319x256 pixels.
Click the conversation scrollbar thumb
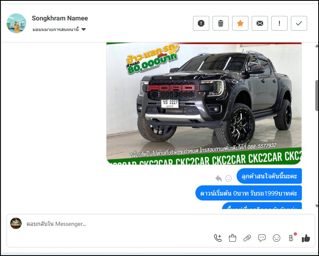click(x=317, y=96)
